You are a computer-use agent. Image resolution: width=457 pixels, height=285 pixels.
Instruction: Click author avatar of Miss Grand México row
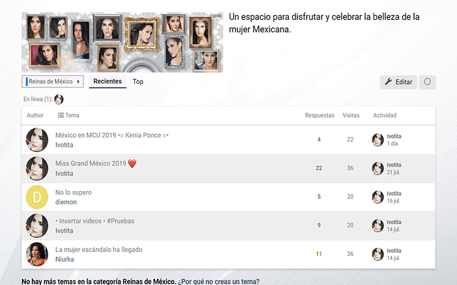coord(37,168)
